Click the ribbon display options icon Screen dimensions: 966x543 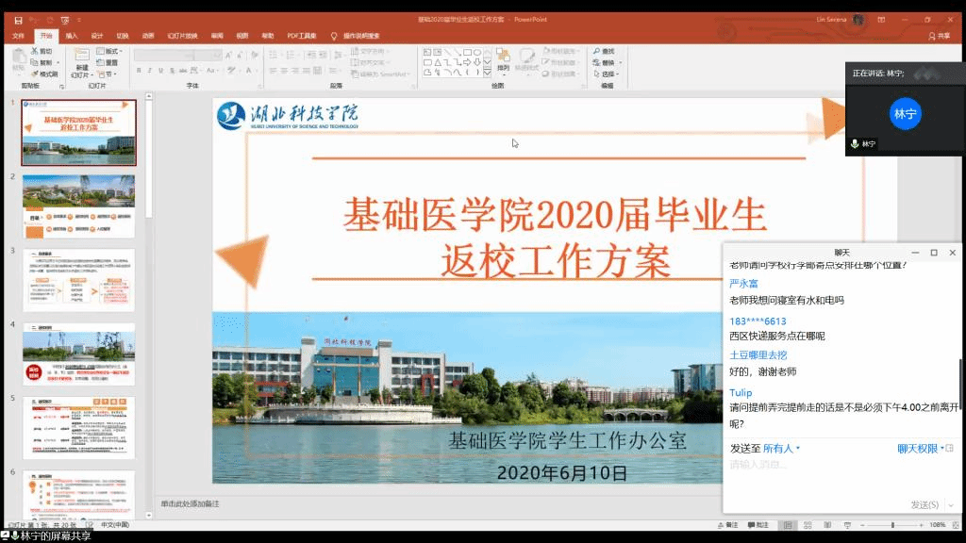[882, 19]
